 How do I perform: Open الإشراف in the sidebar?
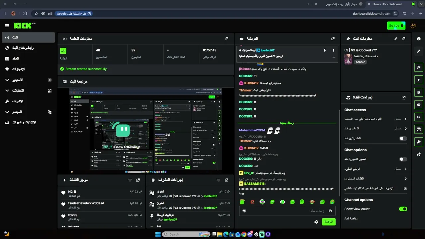click(x=28, y=101)
